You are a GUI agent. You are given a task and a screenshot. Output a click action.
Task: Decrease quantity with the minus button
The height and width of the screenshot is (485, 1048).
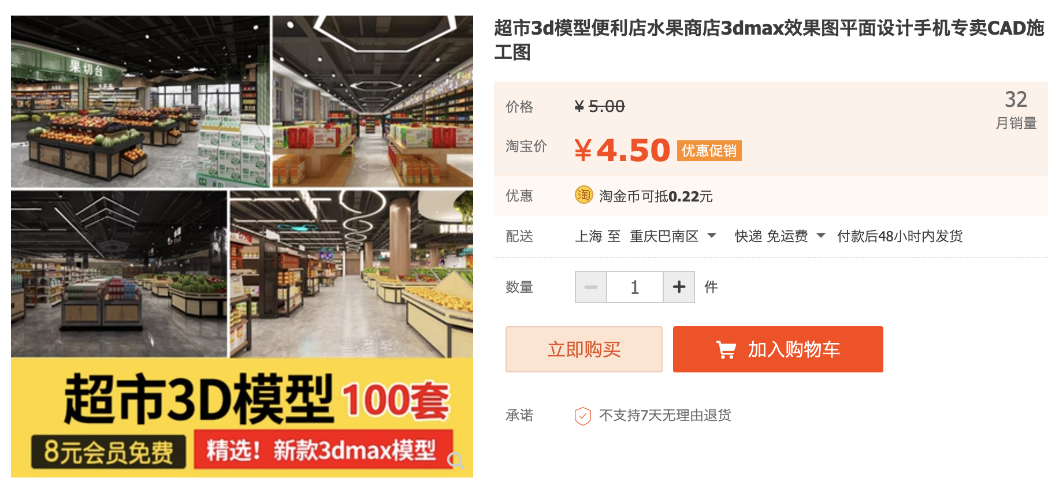click(591, 287)
